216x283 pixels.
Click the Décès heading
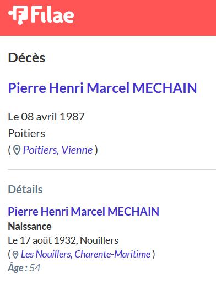(x=26, y=57)
